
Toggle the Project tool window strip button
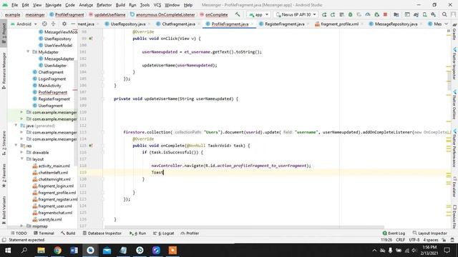point(4,34)
